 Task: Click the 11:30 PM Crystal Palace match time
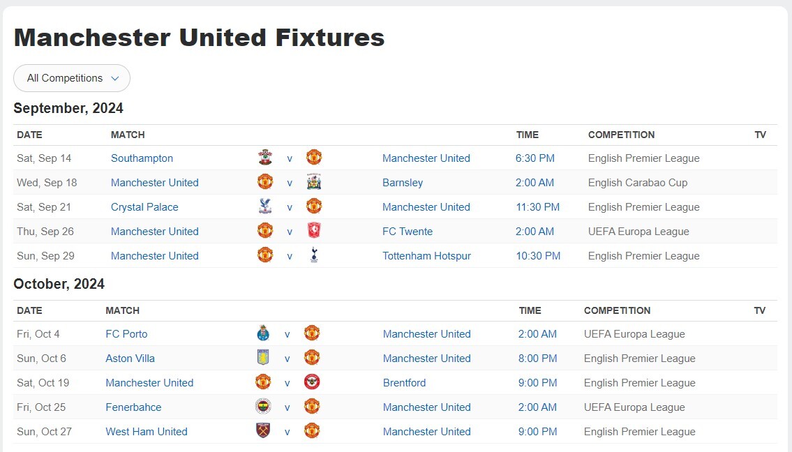tap(537, 207)
